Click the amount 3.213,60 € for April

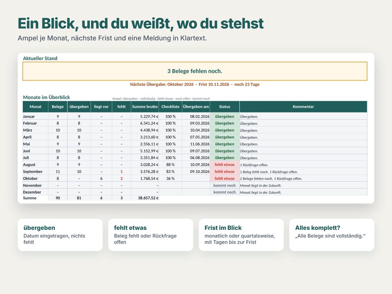point(149,137)
